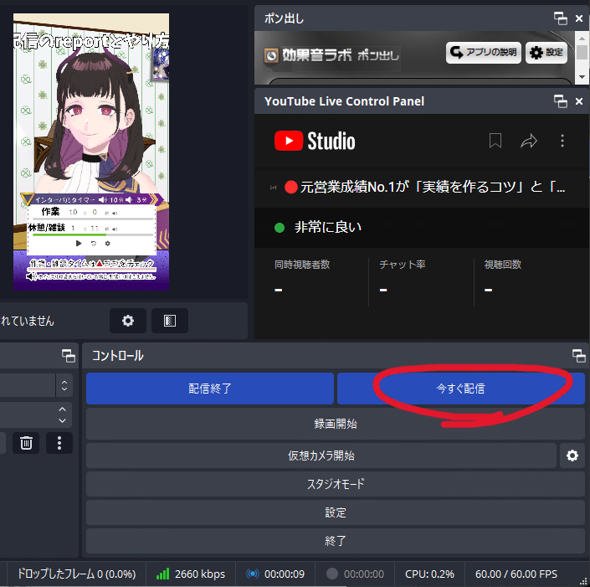Image resolution: width=590 pixels, height=587 pixels.
Task: Undock the left bottom panel
Action: 68,356
